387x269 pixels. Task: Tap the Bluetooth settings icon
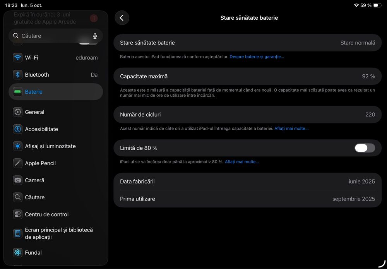pyautogui.click(x=17, y=75)
